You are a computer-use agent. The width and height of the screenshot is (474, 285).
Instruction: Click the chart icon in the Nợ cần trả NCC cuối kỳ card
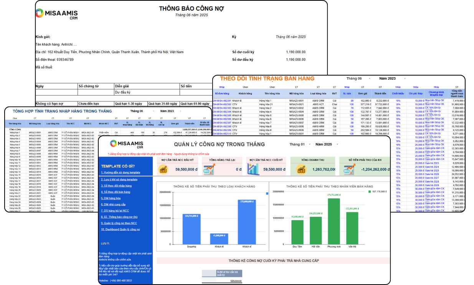coord(253,169)
